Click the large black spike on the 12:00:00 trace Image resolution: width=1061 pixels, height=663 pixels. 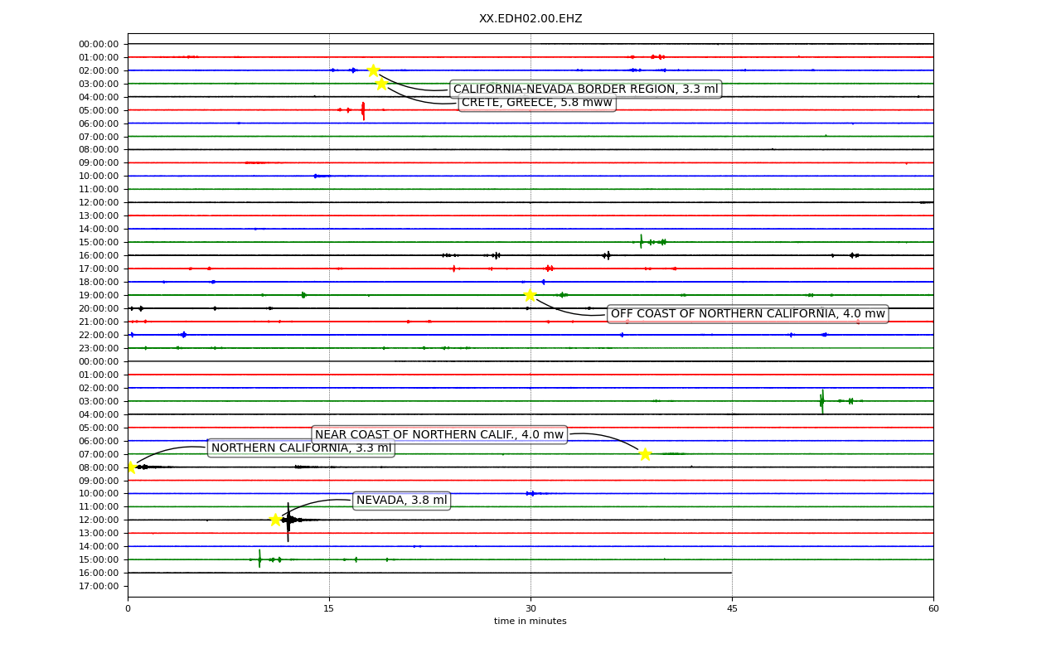[x=288, y=521]
